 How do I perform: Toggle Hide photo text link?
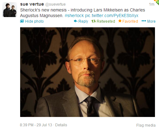(34, 21)
